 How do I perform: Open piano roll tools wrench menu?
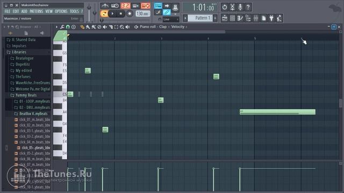coord(62,27)
